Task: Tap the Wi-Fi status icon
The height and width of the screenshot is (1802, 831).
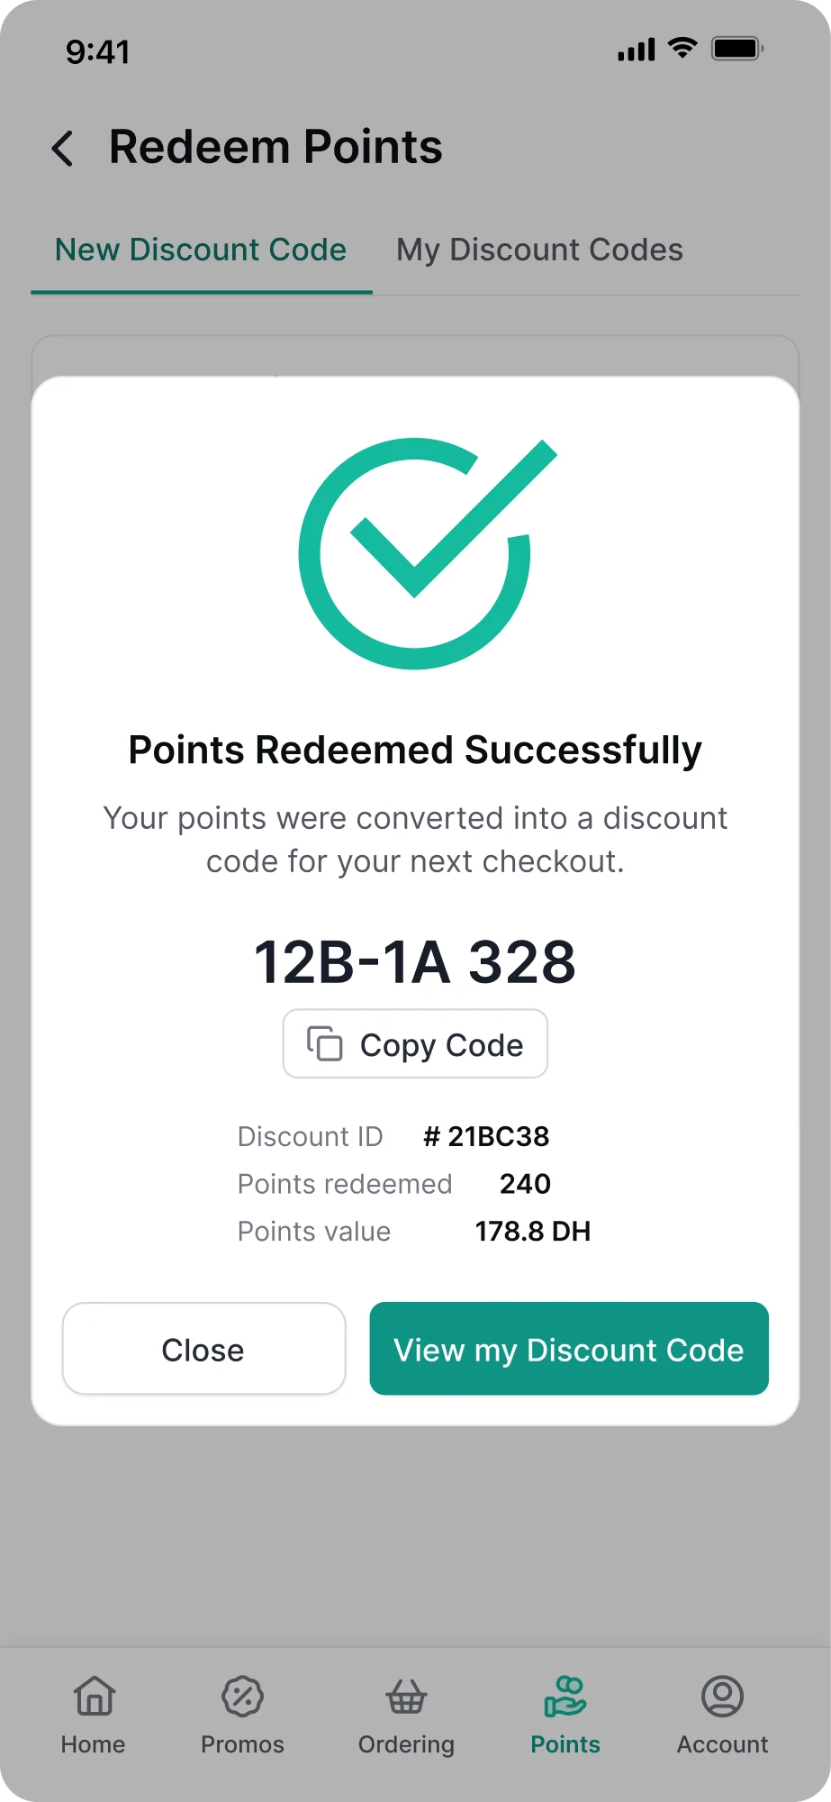Action: pos(683,49)
